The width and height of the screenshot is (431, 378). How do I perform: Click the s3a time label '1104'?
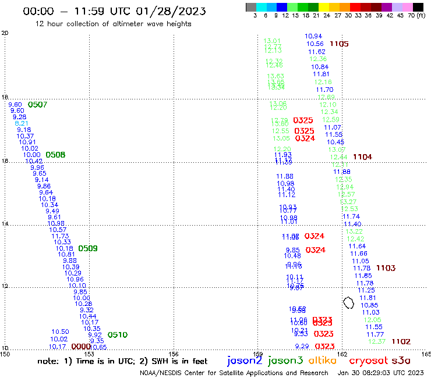coord(362,157)
